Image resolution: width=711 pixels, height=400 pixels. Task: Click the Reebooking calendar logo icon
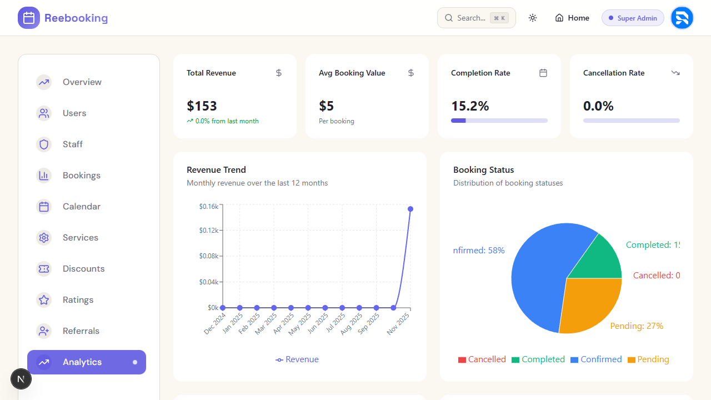point(29,18)
